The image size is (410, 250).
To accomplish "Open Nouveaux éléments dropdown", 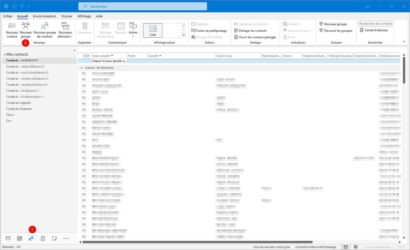I will pos(65,30).
